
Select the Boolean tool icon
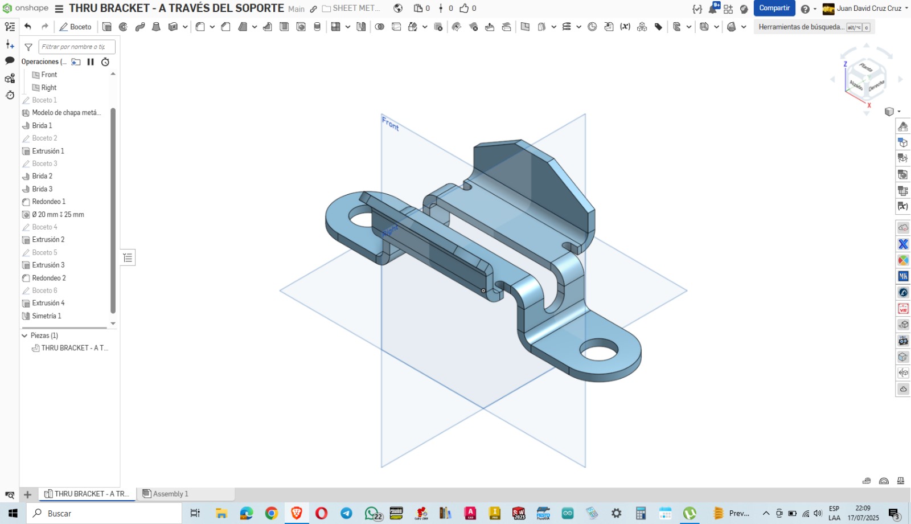pyautogui.click(x=380, y=27)
